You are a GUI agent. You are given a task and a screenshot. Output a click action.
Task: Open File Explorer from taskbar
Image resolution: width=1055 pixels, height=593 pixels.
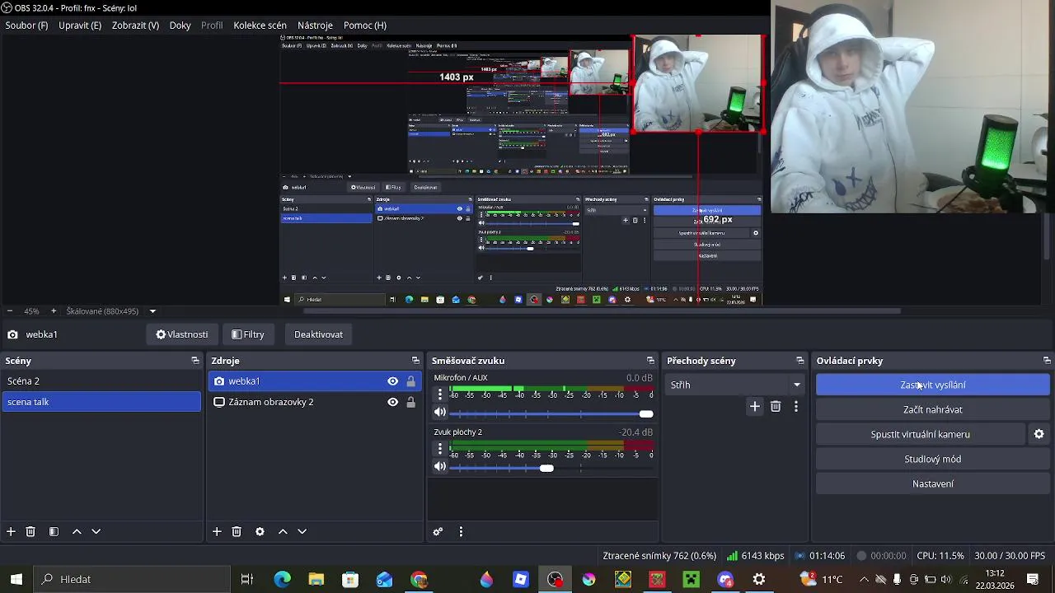316,579
